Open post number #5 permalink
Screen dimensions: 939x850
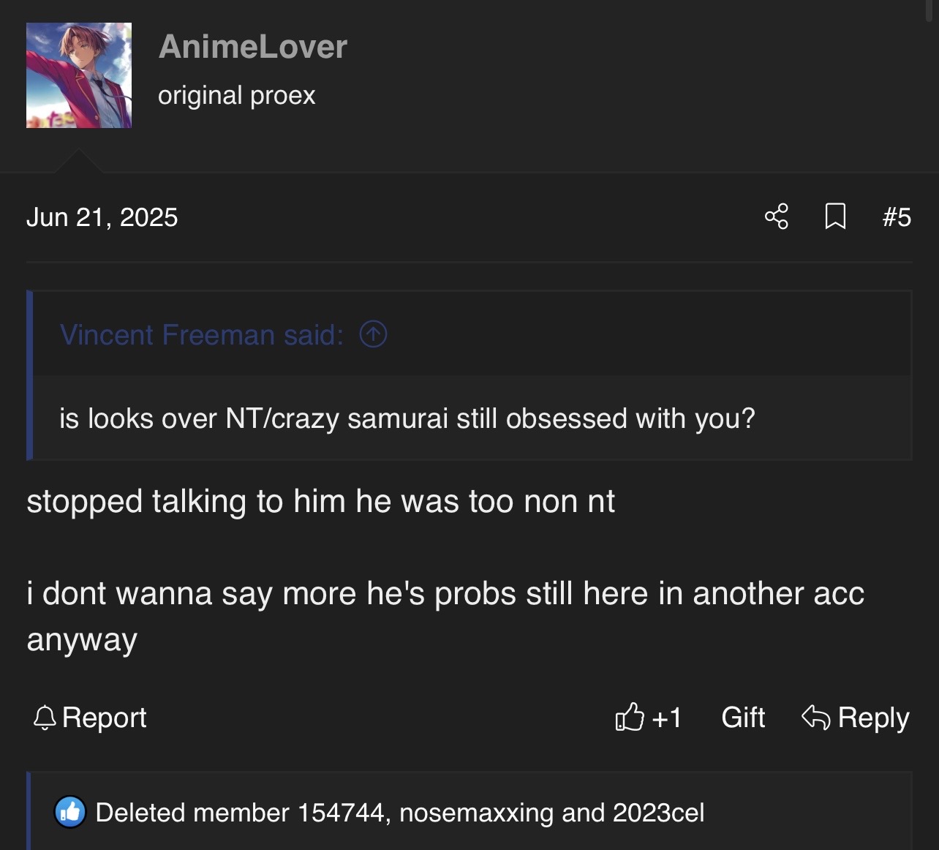tap(897, 217)
